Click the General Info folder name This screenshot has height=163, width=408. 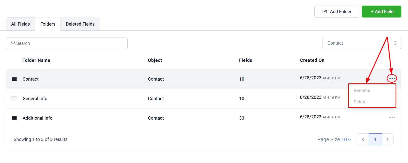click(35, 99)
